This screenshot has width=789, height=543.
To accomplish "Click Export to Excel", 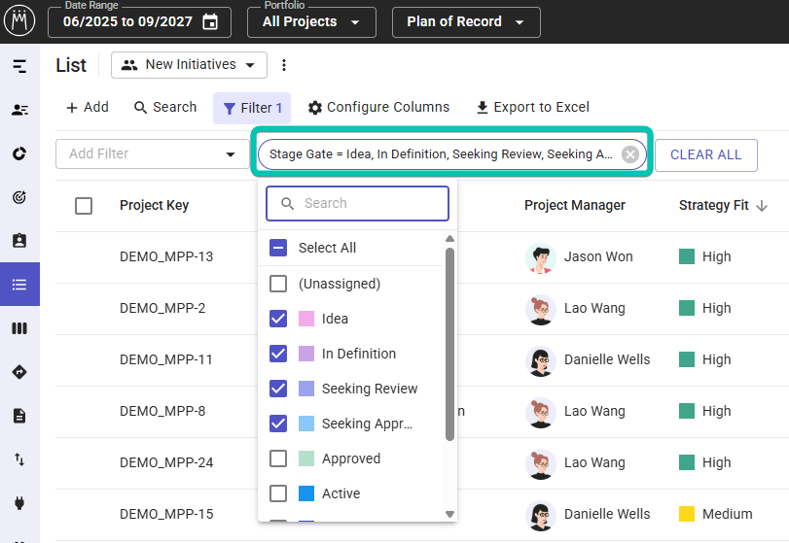I will point(532,108).
